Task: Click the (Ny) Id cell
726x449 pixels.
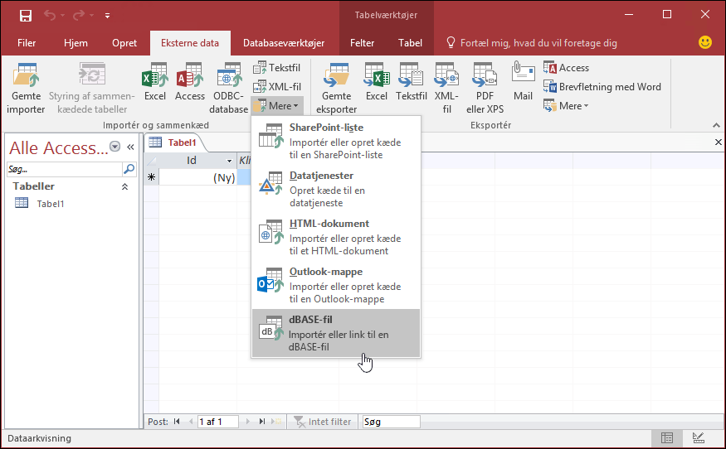Action: point(198,177)
